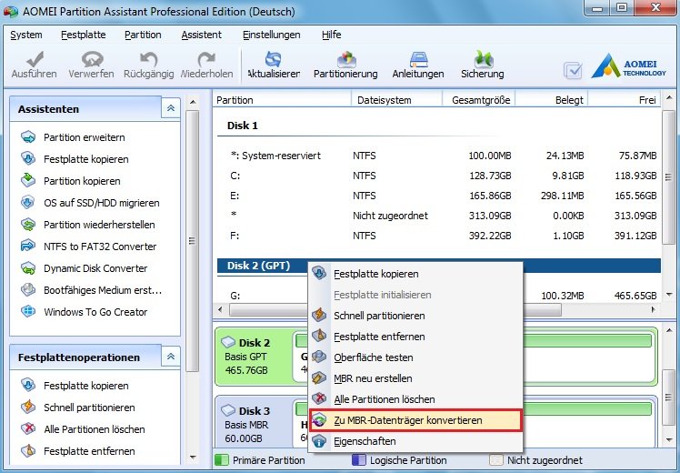Open the Partition menu

[x=143, y=35]
